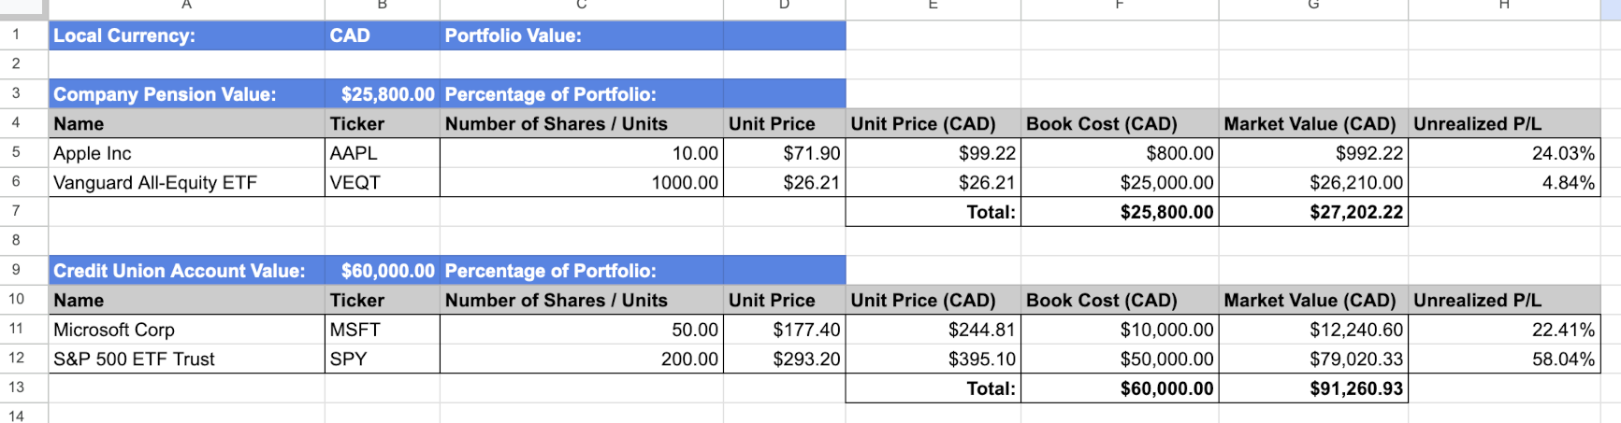This screenshot has width=1621, height=423.
Task: Select the S&P 500 ETF Trust name cell
Action: [186, 359]
